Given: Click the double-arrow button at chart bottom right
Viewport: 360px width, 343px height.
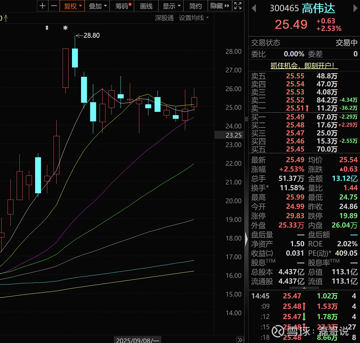Looking at the screenshot, I should [240, 339].
